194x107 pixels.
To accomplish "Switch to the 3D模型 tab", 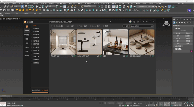I will 27,31.
